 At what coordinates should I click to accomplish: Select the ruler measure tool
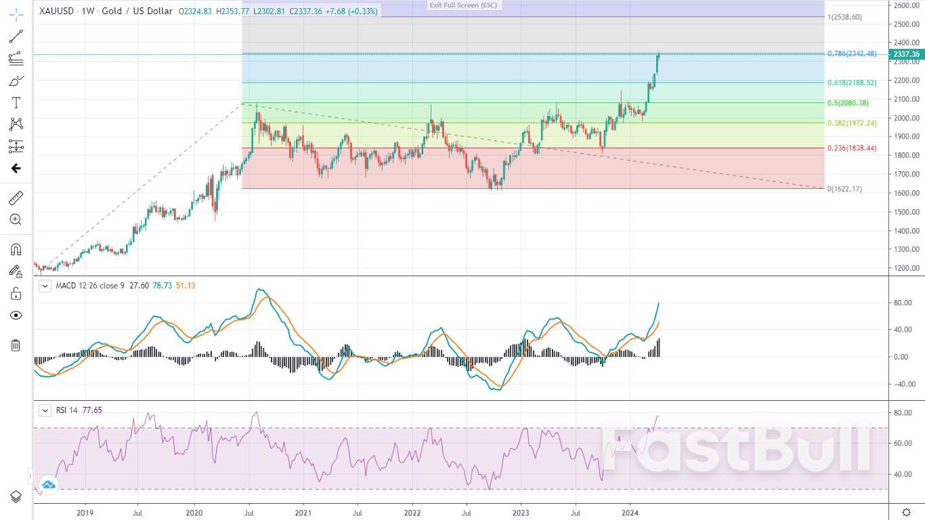16,198
